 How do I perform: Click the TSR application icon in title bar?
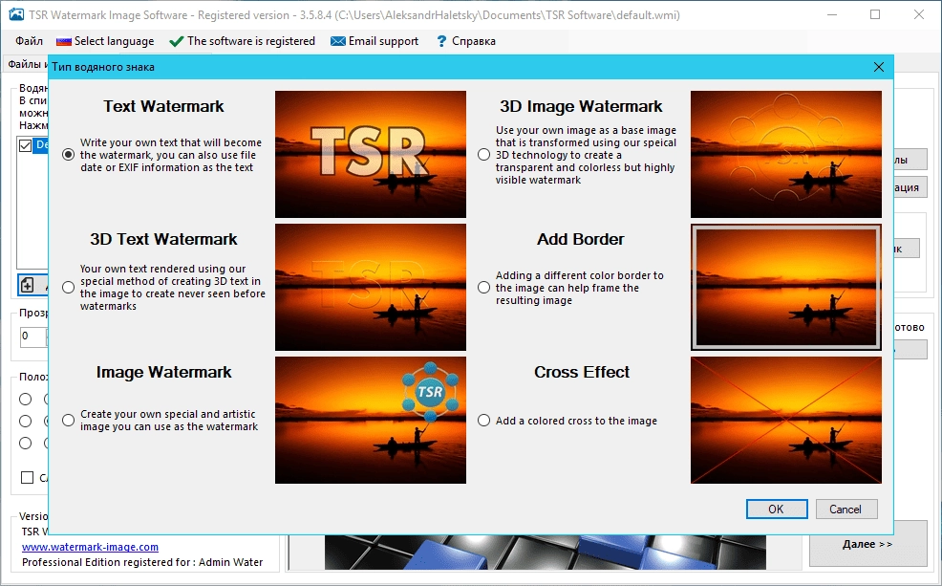[x=16, y=14]
